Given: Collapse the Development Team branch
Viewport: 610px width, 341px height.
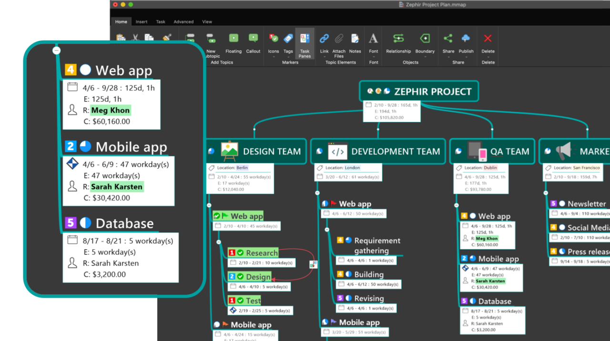Looking at the screenshot, I should click(317, 193).
